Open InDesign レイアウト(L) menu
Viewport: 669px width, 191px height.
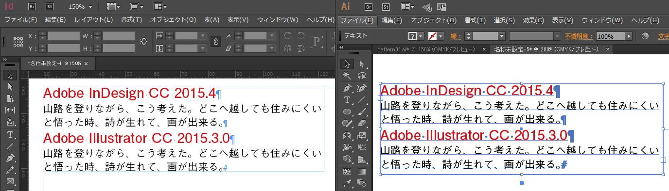click(x=93, y=20)
